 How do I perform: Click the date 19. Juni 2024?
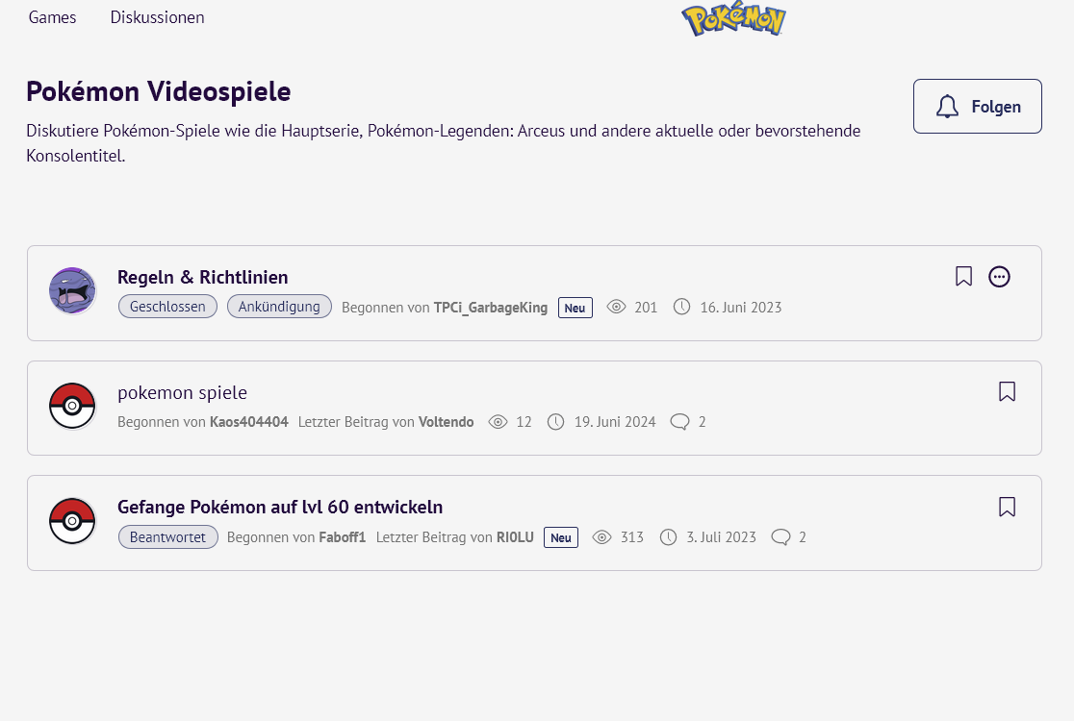pyautogui.click(x=614, y=422)
